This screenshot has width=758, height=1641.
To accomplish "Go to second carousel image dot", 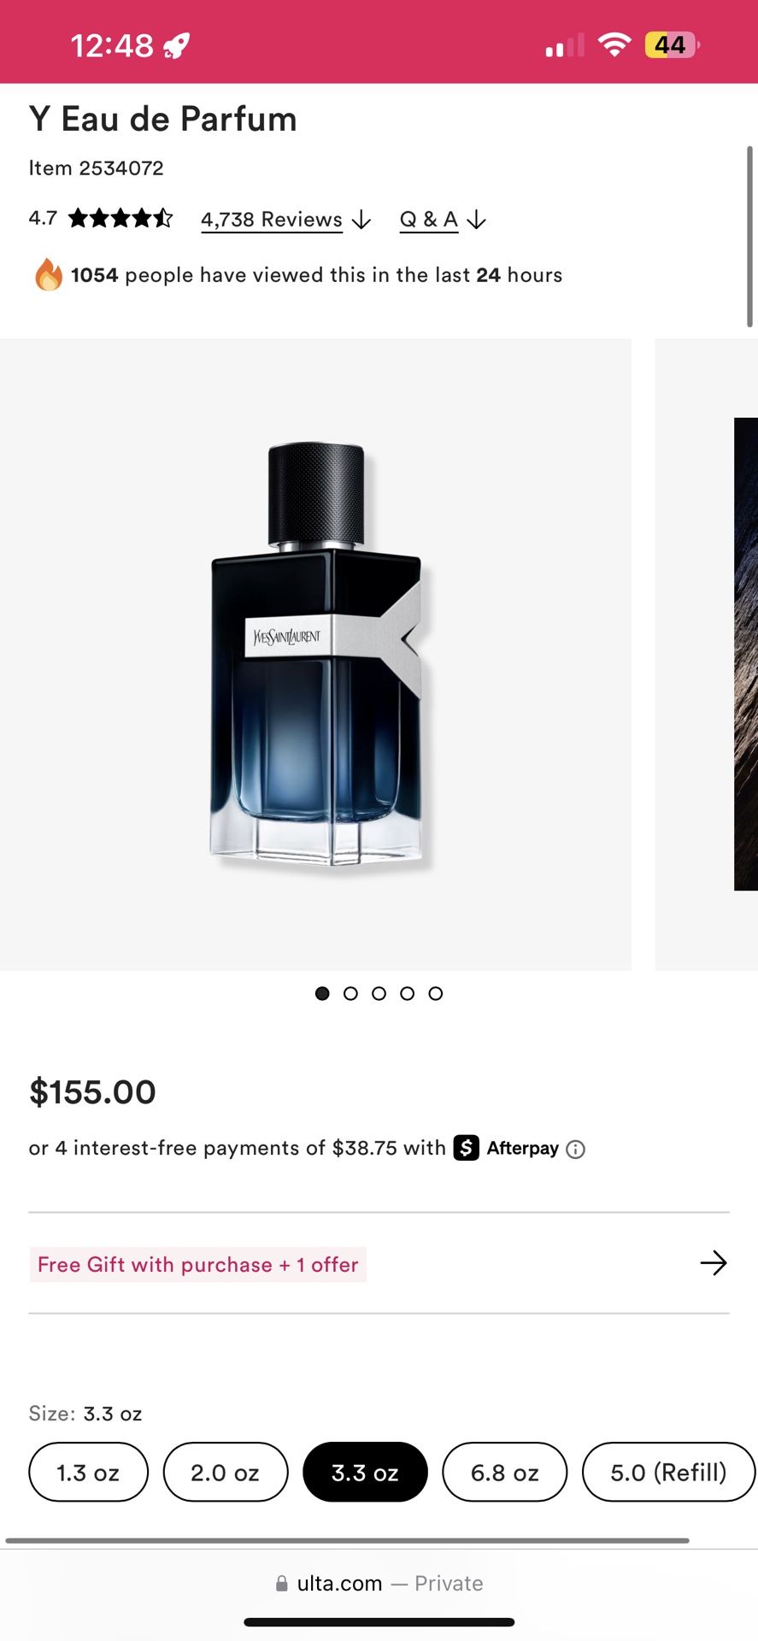I will coord(350,993).
